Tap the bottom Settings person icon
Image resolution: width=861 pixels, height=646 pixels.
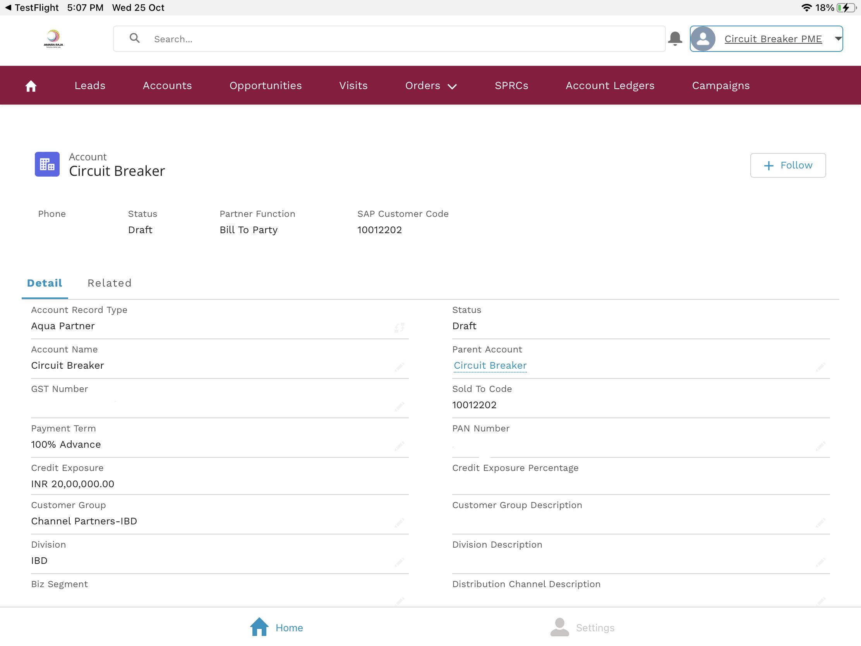coord(560,627)
